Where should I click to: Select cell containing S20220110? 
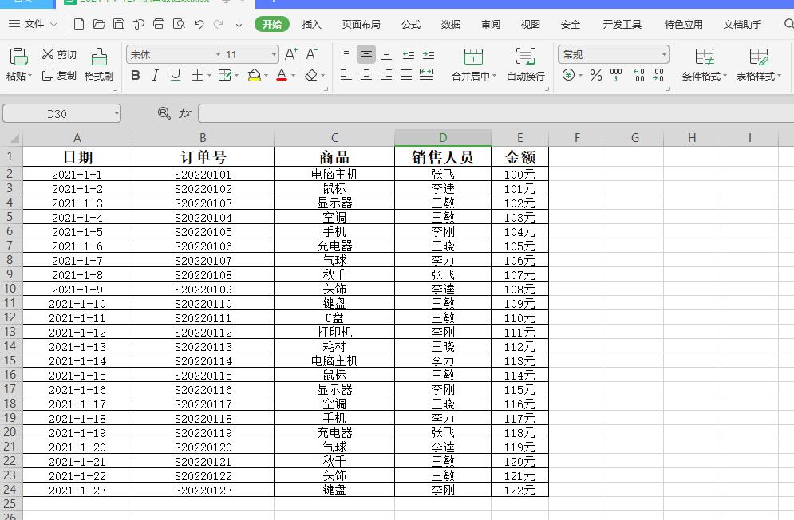click(x=203, y=304)
